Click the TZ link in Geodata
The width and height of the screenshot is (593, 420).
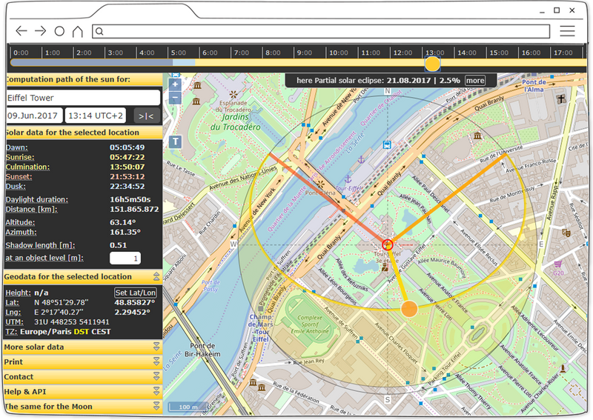(x=11, y=332)
